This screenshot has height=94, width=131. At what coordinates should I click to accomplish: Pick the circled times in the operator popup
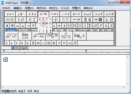pyautogui.click(x=47, y=23)
